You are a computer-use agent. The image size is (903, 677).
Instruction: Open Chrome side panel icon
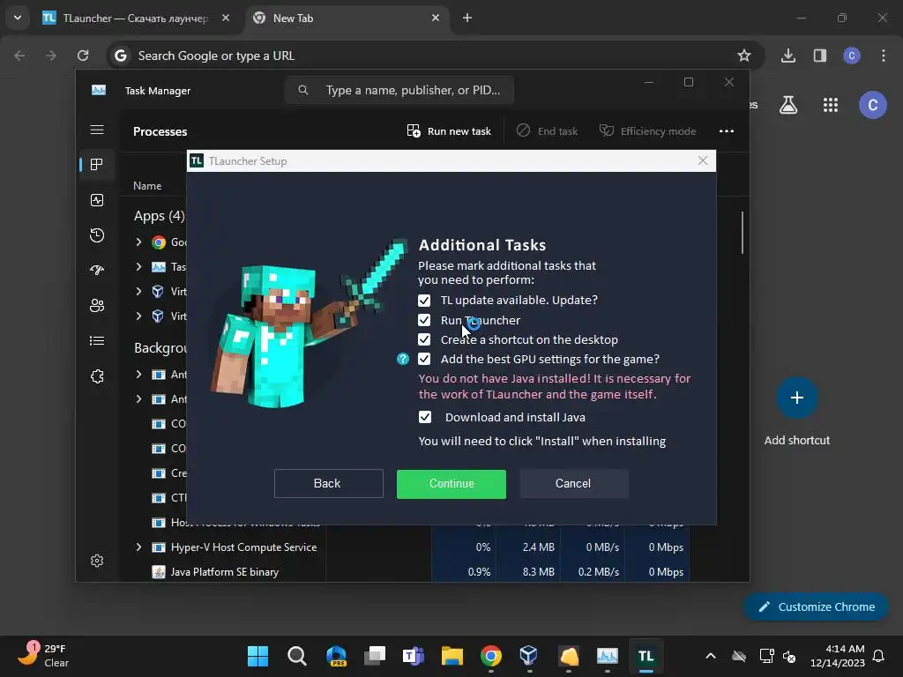819,56
